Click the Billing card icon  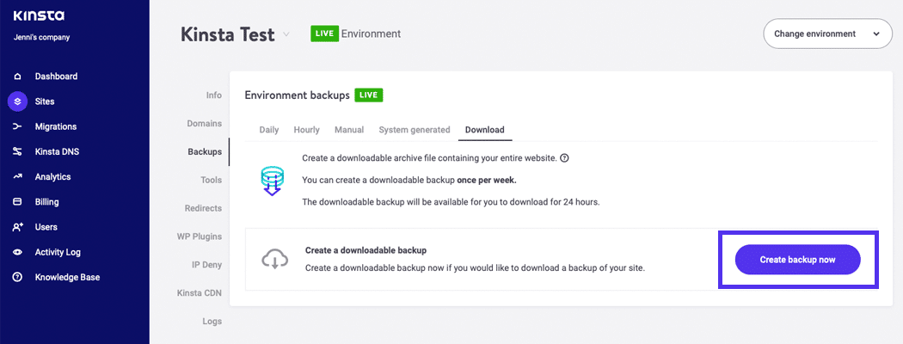click(17, 202)
